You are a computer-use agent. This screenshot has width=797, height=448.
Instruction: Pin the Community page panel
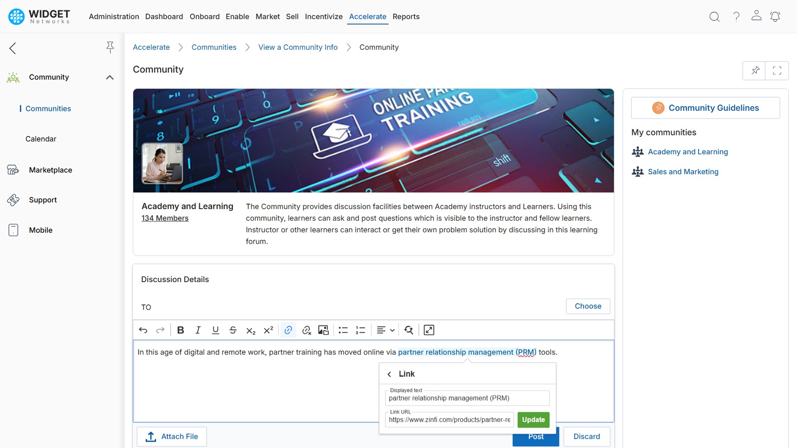pos(755,71)
